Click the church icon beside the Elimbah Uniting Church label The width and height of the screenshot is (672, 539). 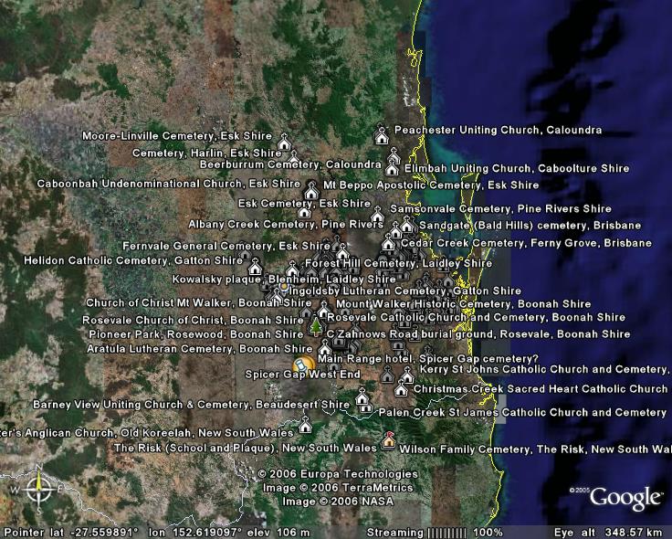[x=392, y=167]
